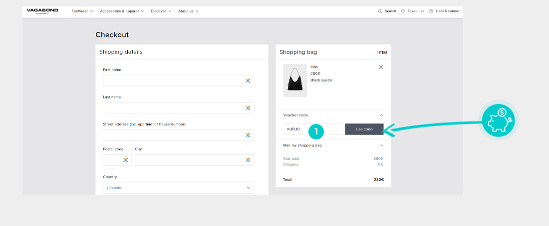This screenshot has height=226, width=549.
Task: Click autofill icon in City field
Action: pos(248,160)
